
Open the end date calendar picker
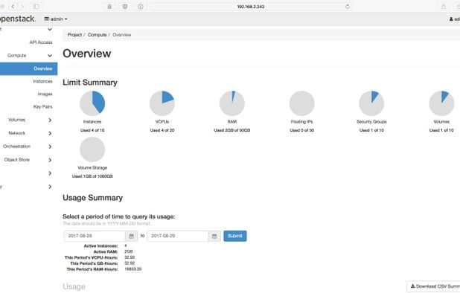pos(214,236)
